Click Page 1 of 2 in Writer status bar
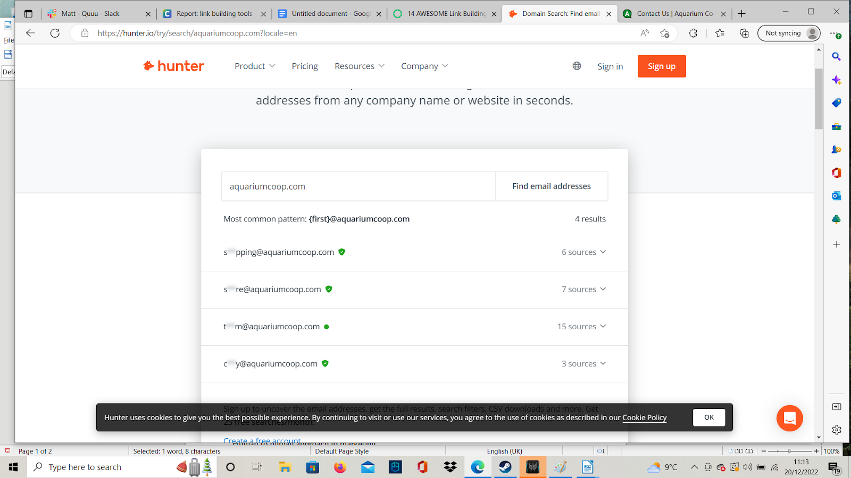The height and width of the screenshot is (478, 851). pyautogui.click(x=35, y=451)
